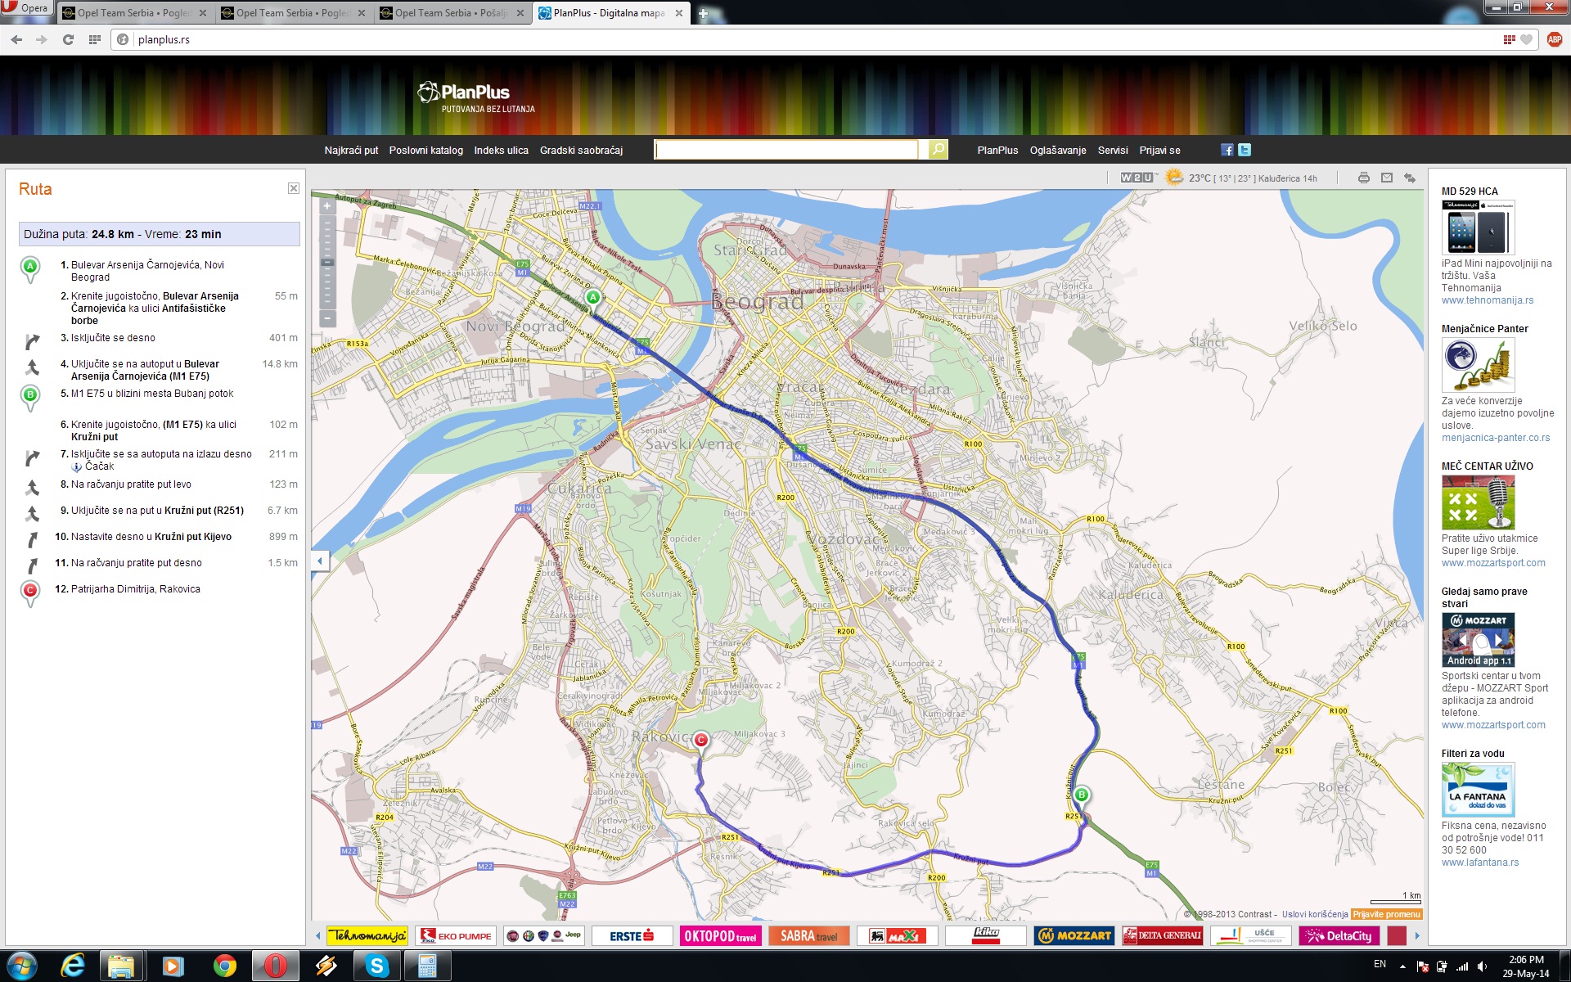Open www.lafantana.rs ad link
Image resolution: width=1571 pixels, height=982 pixels.
pos(1480,863)
